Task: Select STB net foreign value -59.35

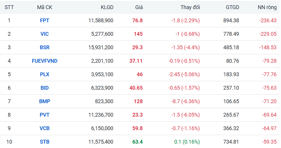Action: [269, 142]
